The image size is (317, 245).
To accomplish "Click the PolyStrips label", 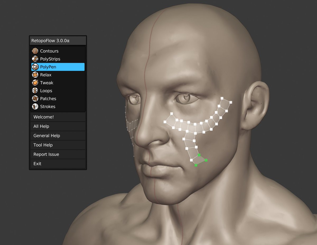I will (50, 59).
